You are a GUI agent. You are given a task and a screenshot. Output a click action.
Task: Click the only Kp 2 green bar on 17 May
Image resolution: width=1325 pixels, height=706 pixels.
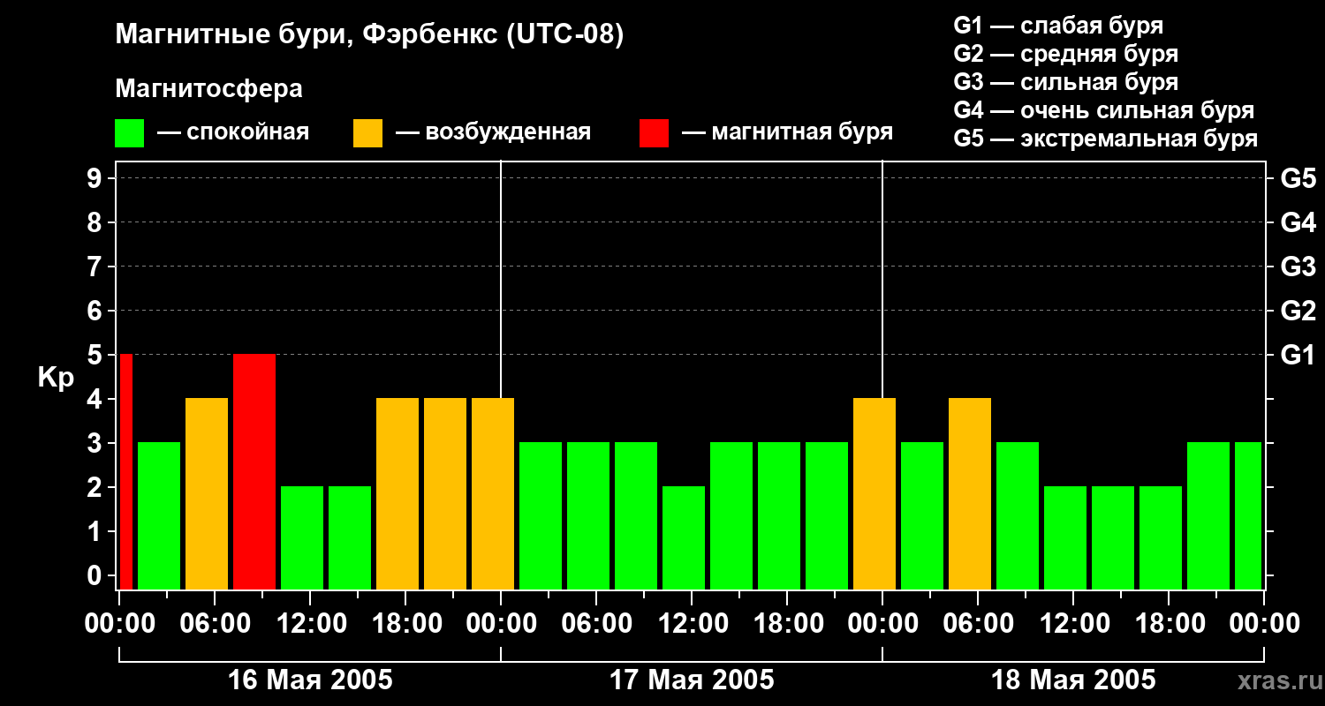684,537
